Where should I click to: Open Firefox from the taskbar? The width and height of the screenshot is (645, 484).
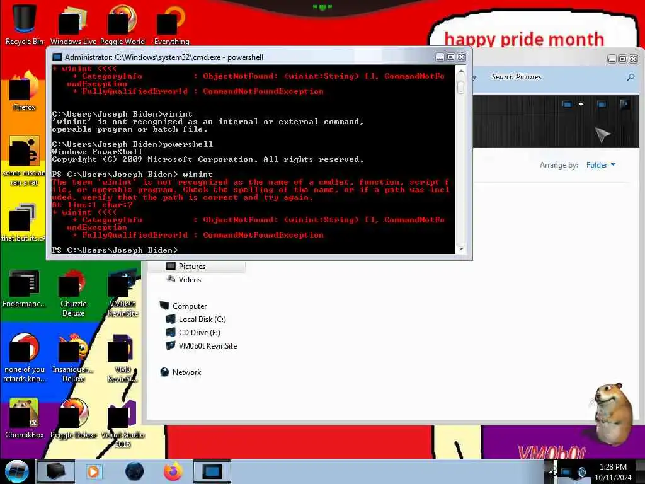[173, 471]
